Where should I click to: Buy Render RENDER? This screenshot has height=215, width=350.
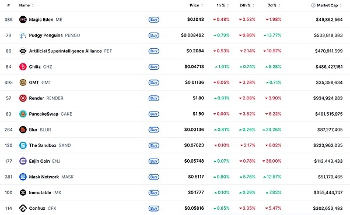154,98
